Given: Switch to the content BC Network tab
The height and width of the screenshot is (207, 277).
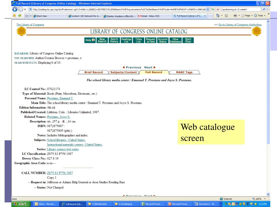Looking at the screenshot, I should coord(85,16).
